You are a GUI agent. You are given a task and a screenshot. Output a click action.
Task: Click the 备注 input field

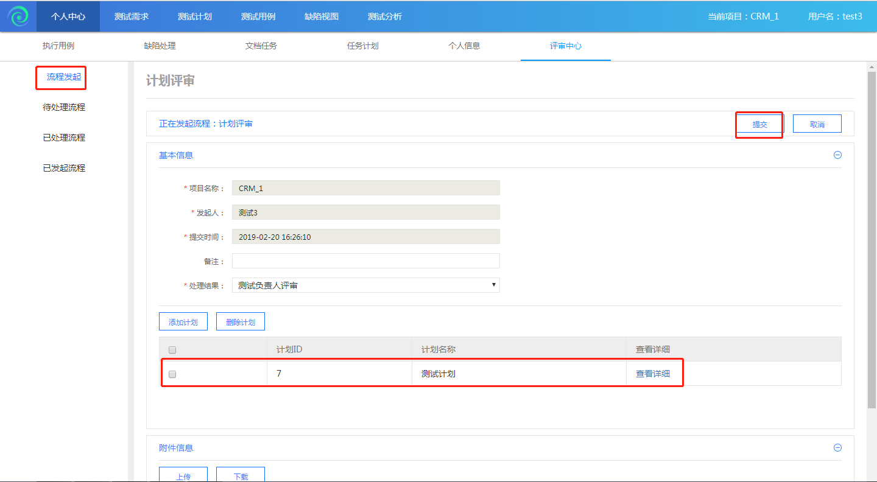pyautogui.click(x=365, y=261)
